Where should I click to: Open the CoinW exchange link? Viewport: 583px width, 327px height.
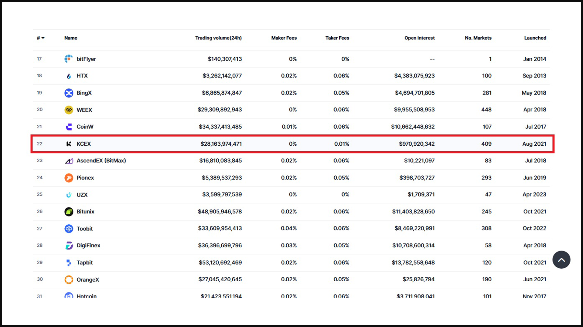tap(85, 127)
